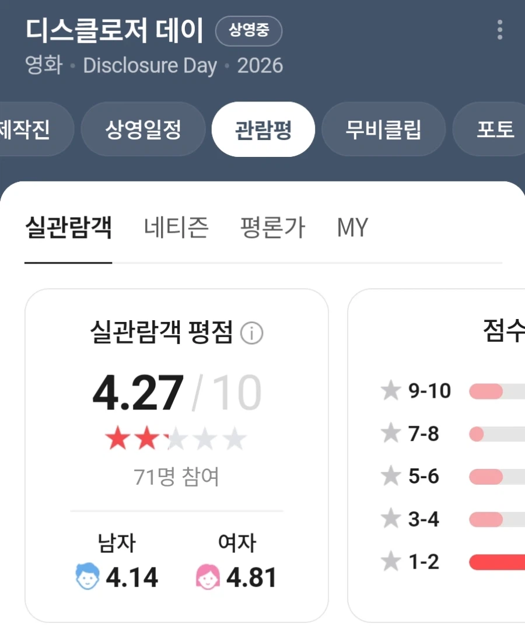Tap the star icon next to 9-10
Image resolution: width=525 pixels, height=634 pixels.
[x=391, y=391]
